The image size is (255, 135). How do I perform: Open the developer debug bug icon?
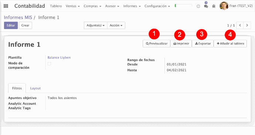tap(214, 6)
